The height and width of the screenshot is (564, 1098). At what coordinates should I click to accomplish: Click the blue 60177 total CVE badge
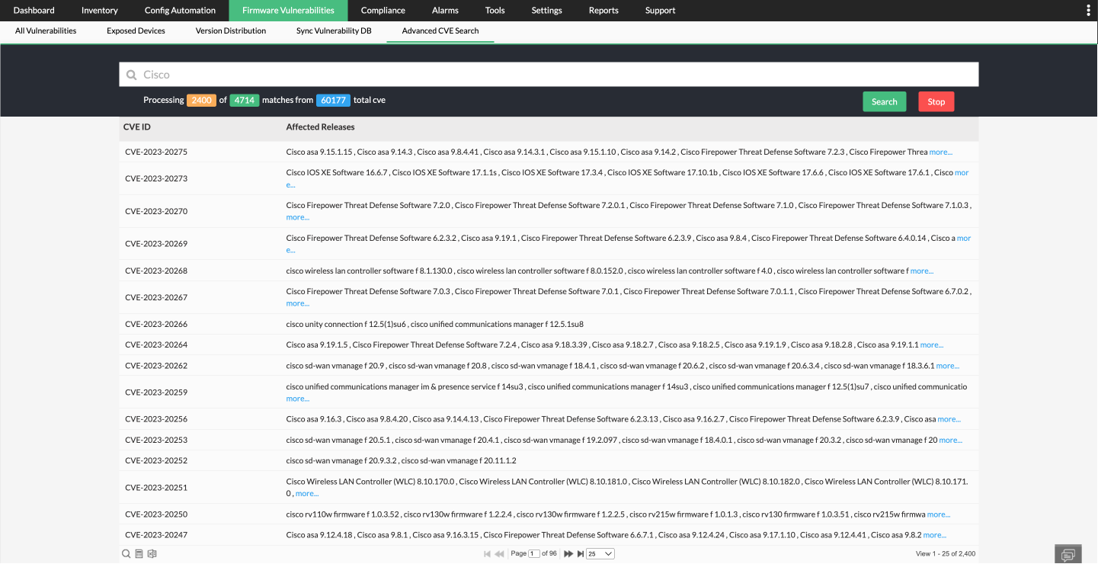point(333,100)
